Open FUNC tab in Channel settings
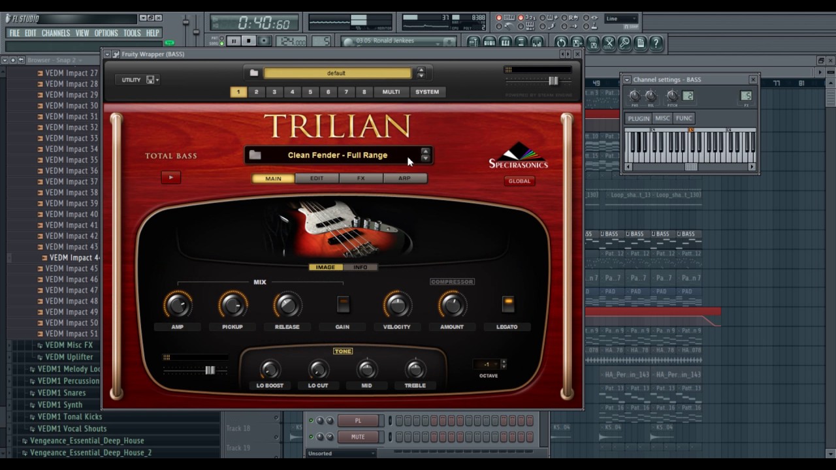 (x=684, y=118)
